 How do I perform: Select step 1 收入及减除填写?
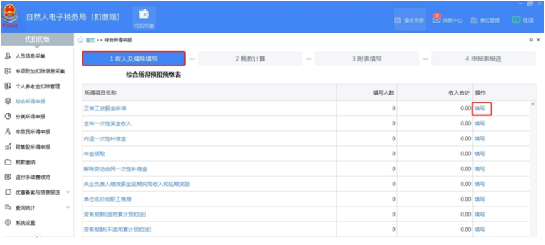point(134,59)
